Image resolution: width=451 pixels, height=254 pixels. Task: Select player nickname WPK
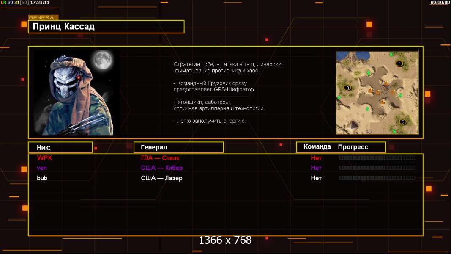click(44, 158)
